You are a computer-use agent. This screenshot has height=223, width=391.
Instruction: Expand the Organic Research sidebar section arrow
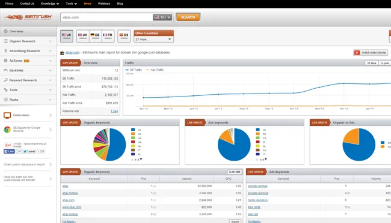[50, 41]
